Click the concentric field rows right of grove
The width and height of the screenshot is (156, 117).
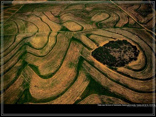tap(146, 57)
